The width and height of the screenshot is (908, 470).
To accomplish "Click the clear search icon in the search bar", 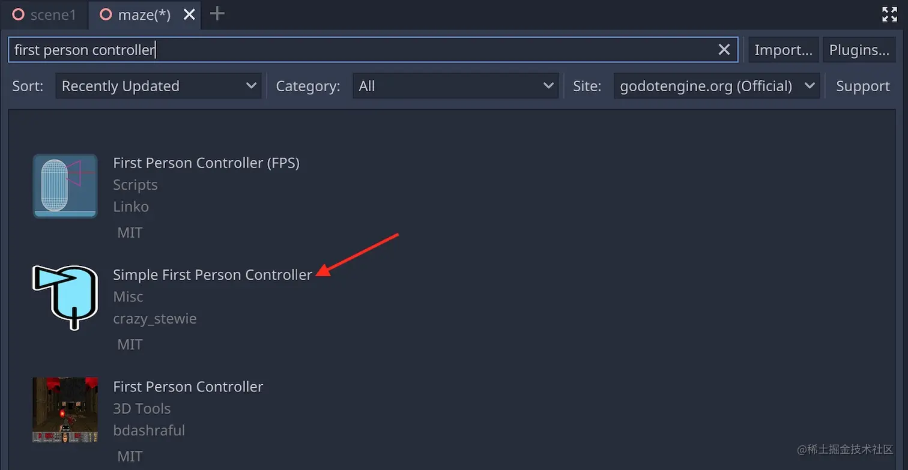I will coord(725,50).
